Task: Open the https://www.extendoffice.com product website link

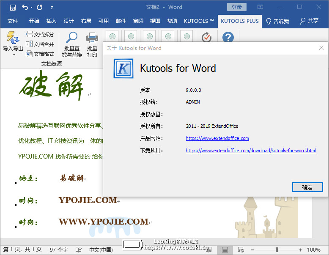Action: (217, 138)
